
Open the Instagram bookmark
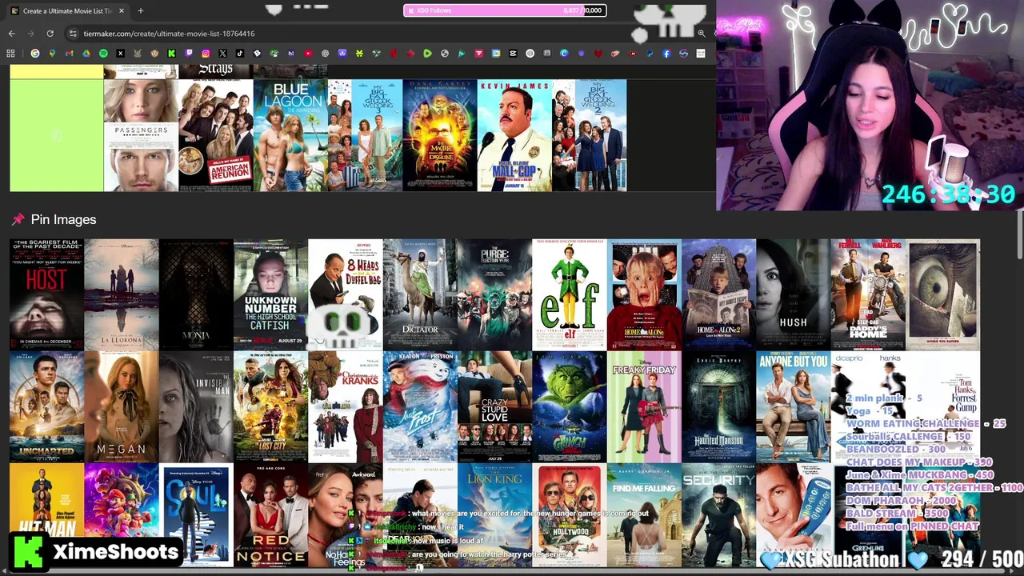point(206,54)
